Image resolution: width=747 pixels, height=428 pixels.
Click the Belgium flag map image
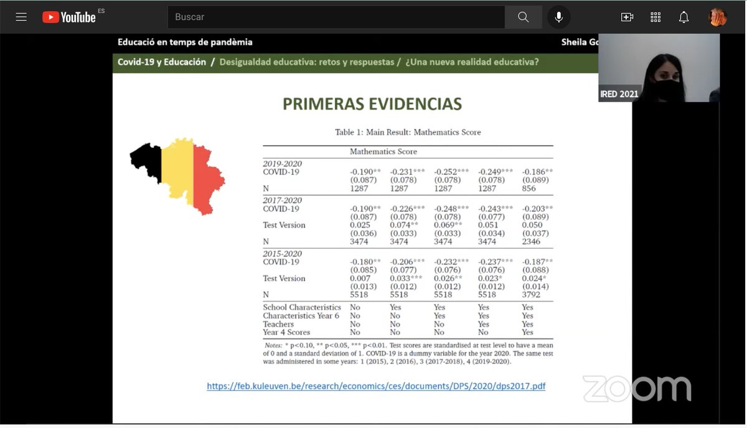pyautogui.click(x=177, y=176)
